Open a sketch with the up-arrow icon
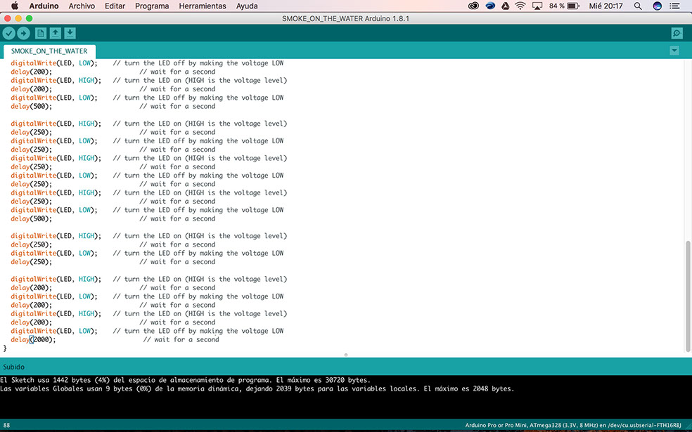The width and height of the screenshot is (692, 432). (x=55, y=33)
